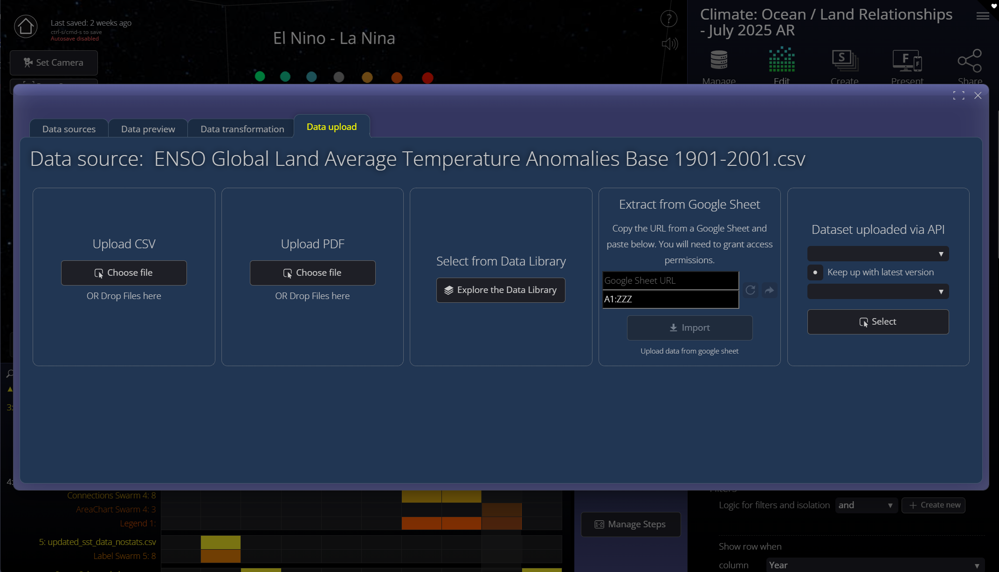Click Create new filter button
The height and width of the screenshot is (572, 999).
point(934,505)
